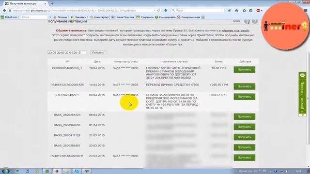This screenshot has height=174, width=310.
Task: Open the Windows Start button
Action: 5,171
